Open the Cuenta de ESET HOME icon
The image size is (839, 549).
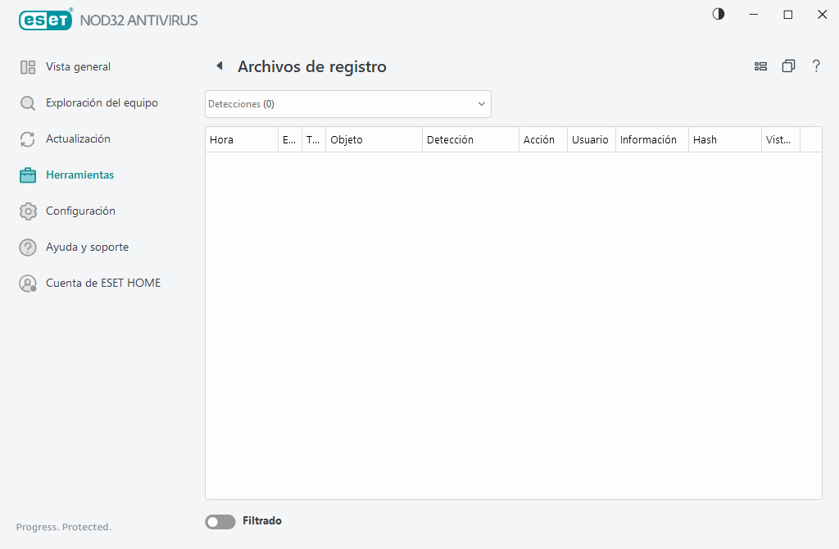(x=28, y=283)
